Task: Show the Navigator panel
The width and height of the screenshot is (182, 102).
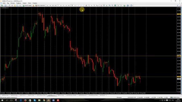Action: coord(15,5)
